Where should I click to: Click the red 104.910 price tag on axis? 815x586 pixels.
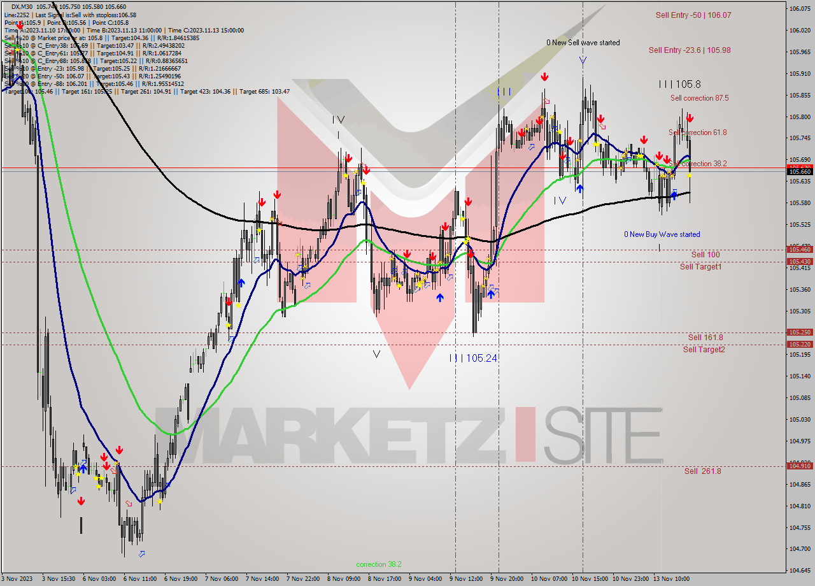800,466
